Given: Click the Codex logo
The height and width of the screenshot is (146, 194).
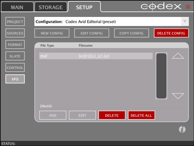Looking at the screenshot, I should (161, 6).
